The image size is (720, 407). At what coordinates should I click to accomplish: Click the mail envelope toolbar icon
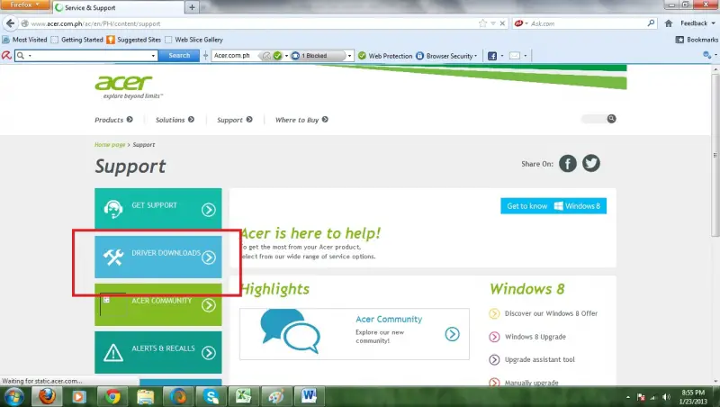(x=515, y=56)
